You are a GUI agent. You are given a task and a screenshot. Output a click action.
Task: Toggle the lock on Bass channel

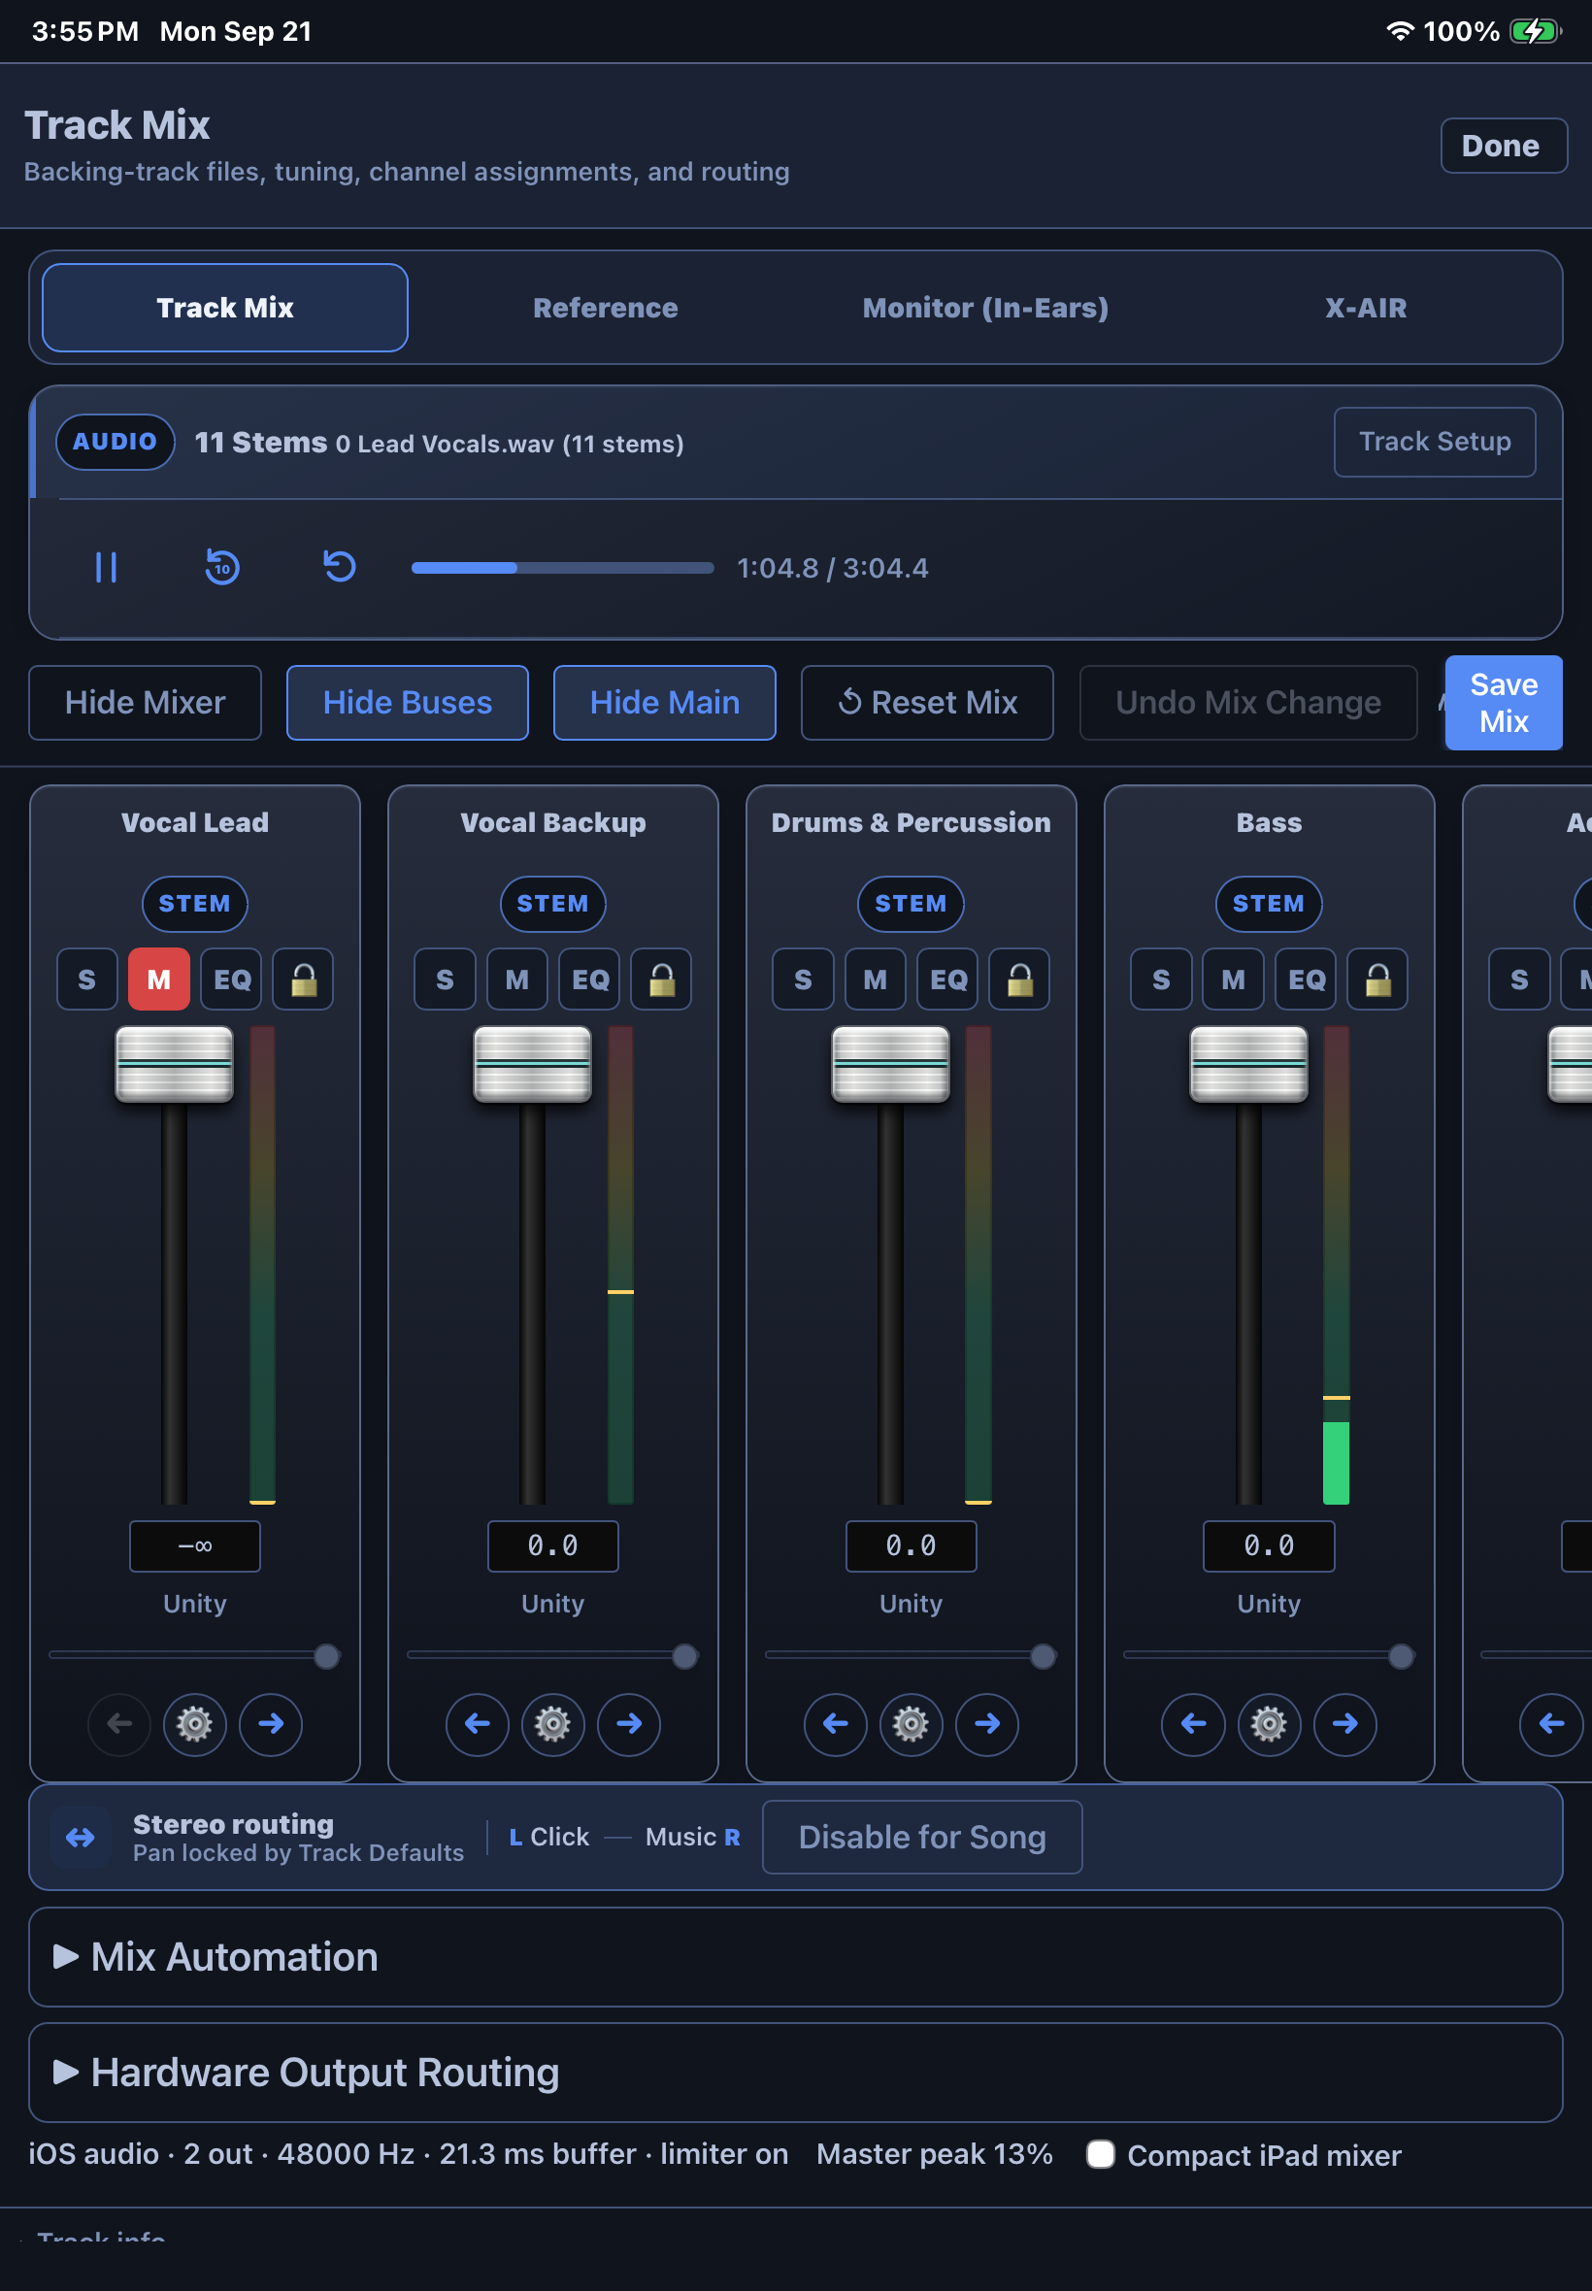tap(1377, 979)
